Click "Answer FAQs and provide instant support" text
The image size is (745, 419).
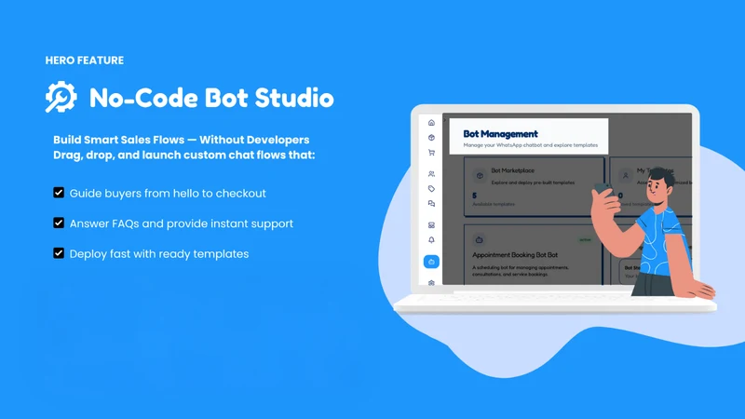pyautogui.click(x=182, y=223)
